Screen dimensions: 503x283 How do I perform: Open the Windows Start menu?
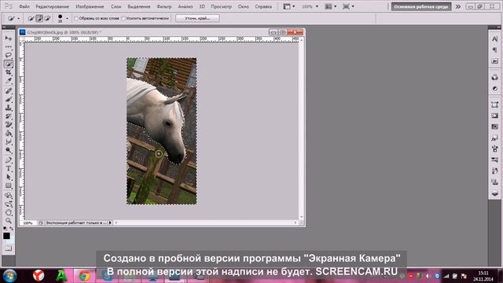9,276
